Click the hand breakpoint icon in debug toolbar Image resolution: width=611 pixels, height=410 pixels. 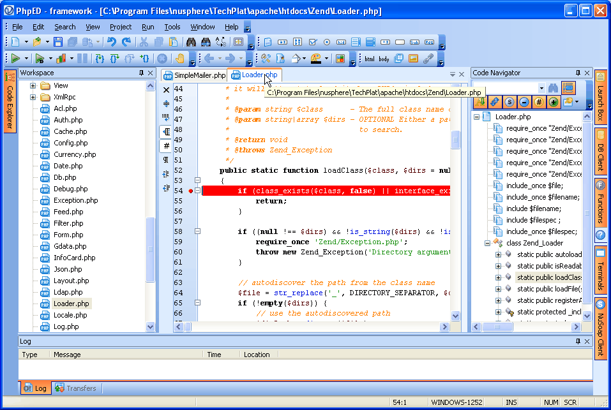pos(179,59)
